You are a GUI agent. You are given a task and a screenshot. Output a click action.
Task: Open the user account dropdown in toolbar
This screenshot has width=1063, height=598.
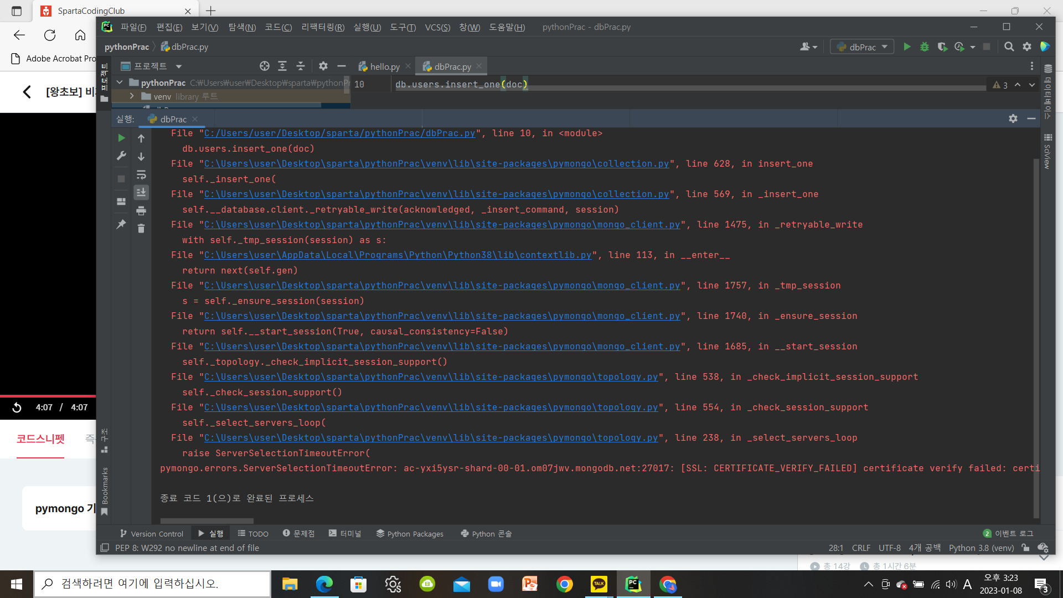(x=808, y=47)
